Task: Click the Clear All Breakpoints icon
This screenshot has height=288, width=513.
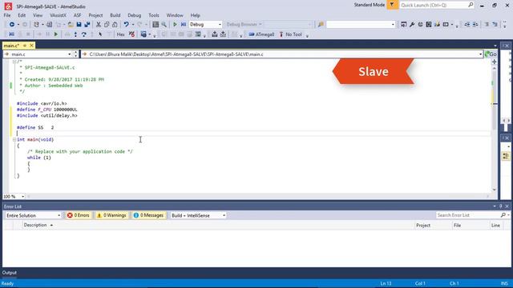Action: 131,34
